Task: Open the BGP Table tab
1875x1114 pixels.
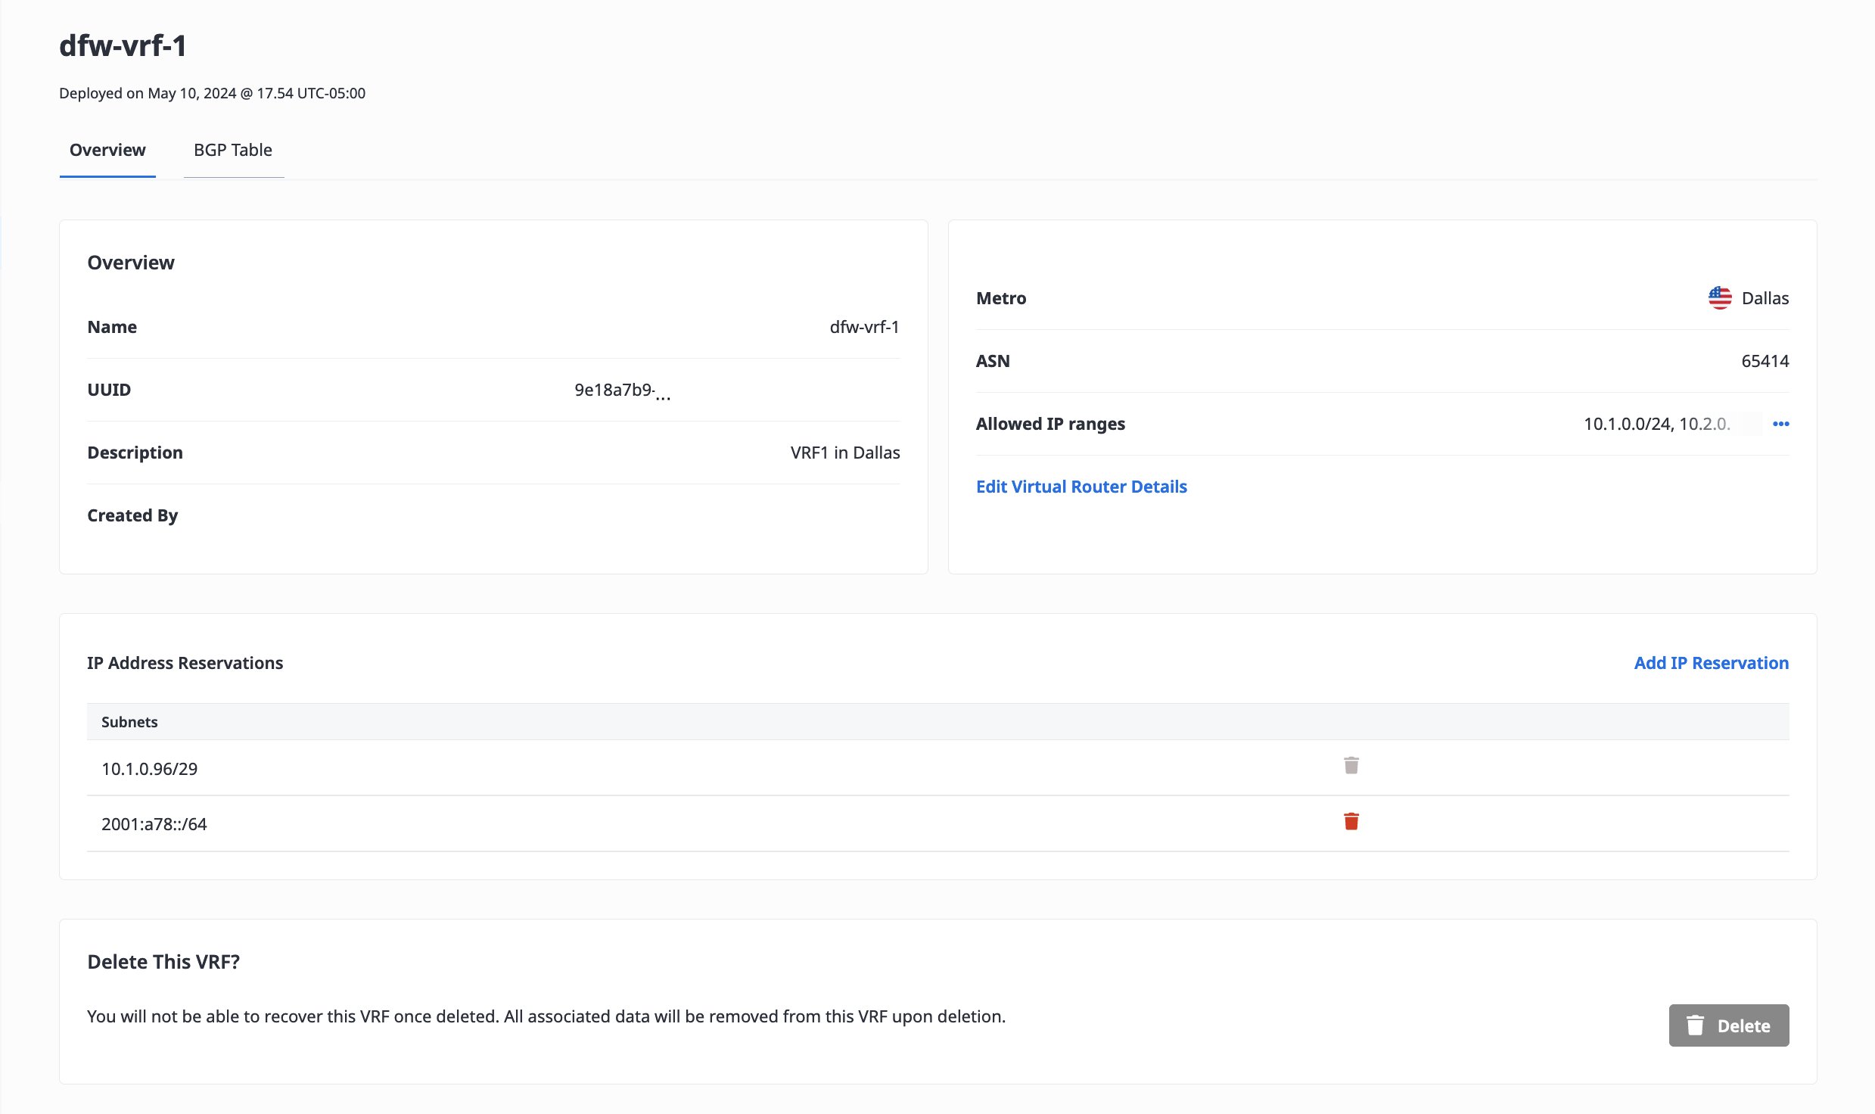Action: 233,150
